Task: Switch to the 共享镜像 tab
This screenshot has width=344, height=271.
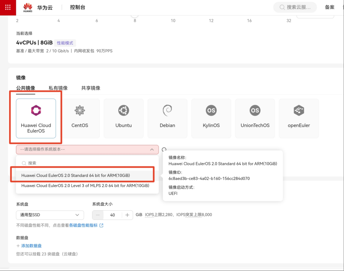Action: coord(91,88)
